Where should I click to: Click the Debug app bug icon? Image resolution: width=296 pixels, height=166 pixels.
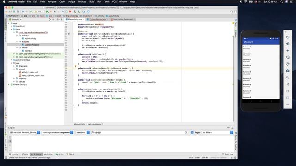coord(55,12)
